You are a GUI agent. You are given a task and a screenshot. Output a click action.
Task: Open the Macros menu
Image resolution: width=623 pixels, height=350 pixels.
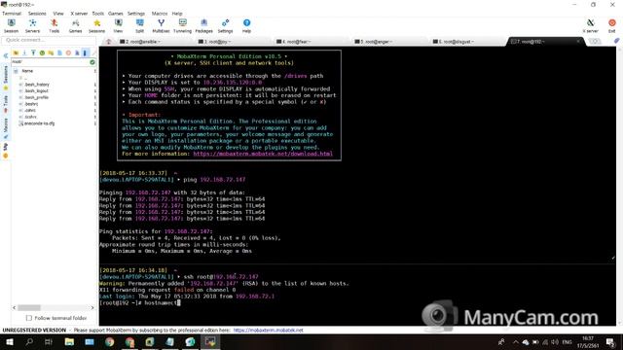(159, 14)
